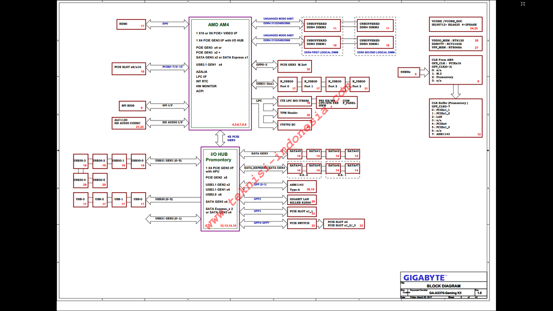The width and height of the screenshot is (553, 311).
Task: Select the USB30-4 block
Action: click(x=80, y=180)
